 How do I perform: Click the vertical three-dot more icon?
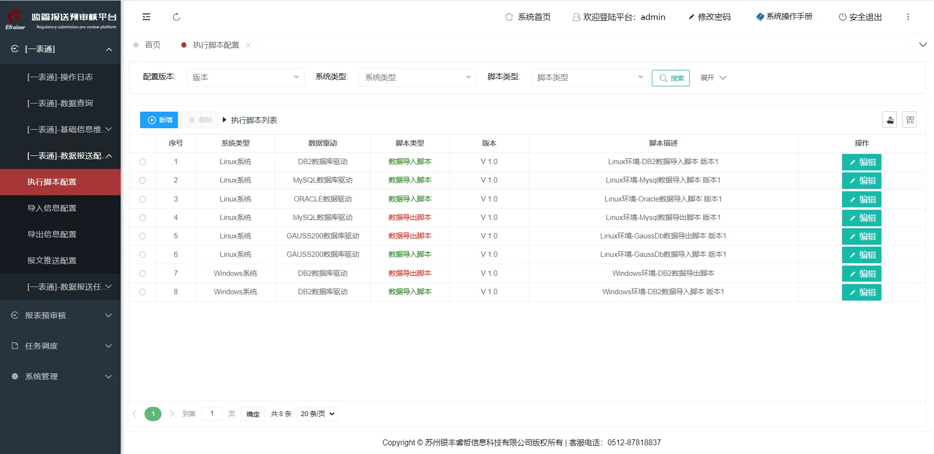point(908,17)
